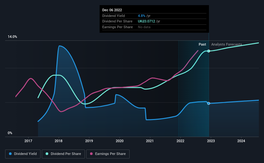Click the Dividend Yield row label in the tooltip
The image size is (264, 163).
point(114,16)
